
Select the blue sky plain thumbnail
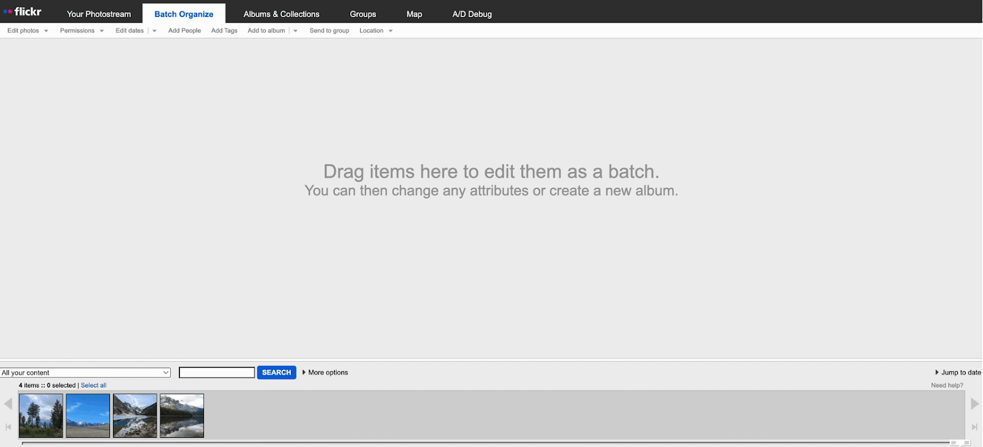pos(88,416)
